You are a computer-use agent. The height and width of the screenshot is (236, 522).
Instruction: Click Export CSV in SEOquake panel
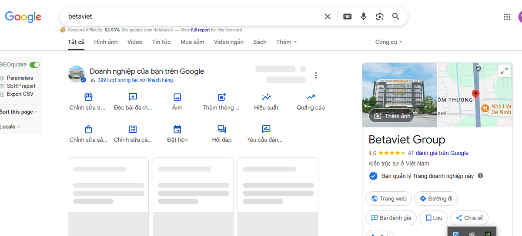(20, 94)
